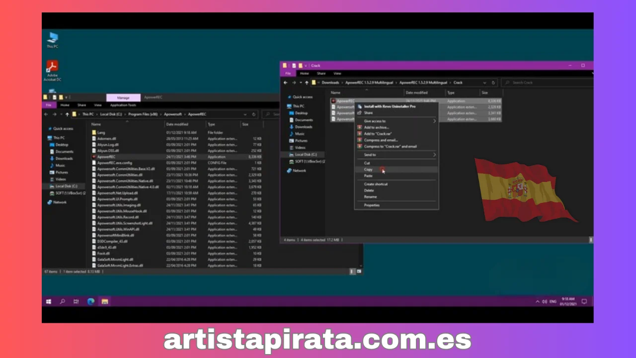Choose Compress and email... option
The height and width of the screenshot is (358, 636).
pos(397,140)
